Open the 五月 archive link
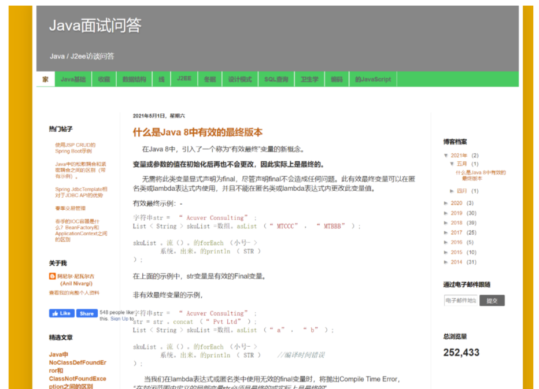This screenshot has height=389, width=539. (462, 164)
